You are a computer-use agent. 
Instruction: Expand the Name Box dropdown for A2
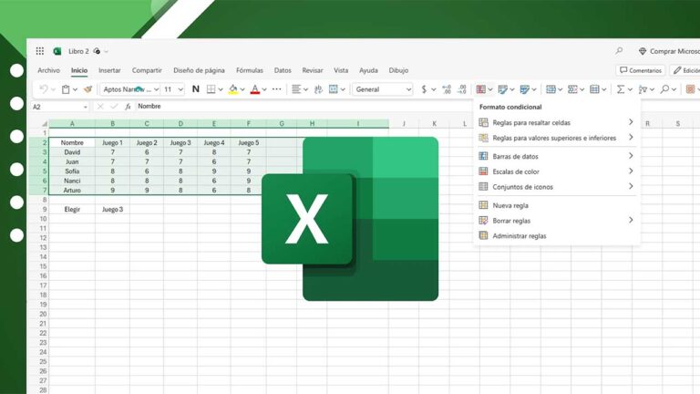87,107
